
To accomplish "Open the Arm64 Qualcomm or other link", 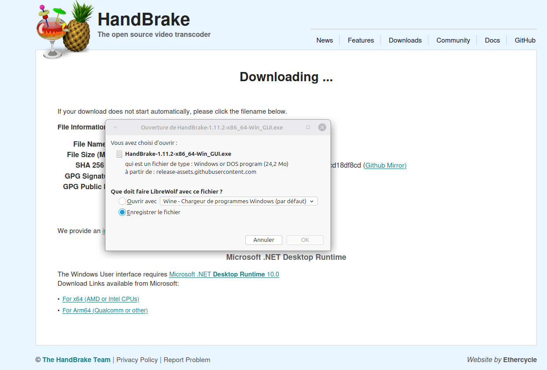I will click(x=105, y=310).
